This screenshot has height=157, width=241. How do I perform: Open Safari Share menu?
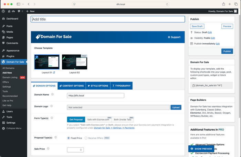[223, 4]
